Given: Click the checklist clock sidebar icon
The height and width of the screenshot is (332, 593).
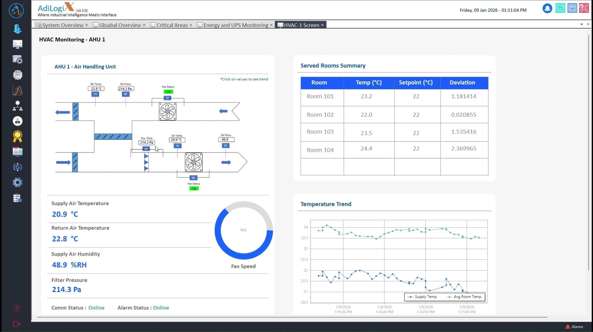Looking at the screenshot, I should [17, 198].
